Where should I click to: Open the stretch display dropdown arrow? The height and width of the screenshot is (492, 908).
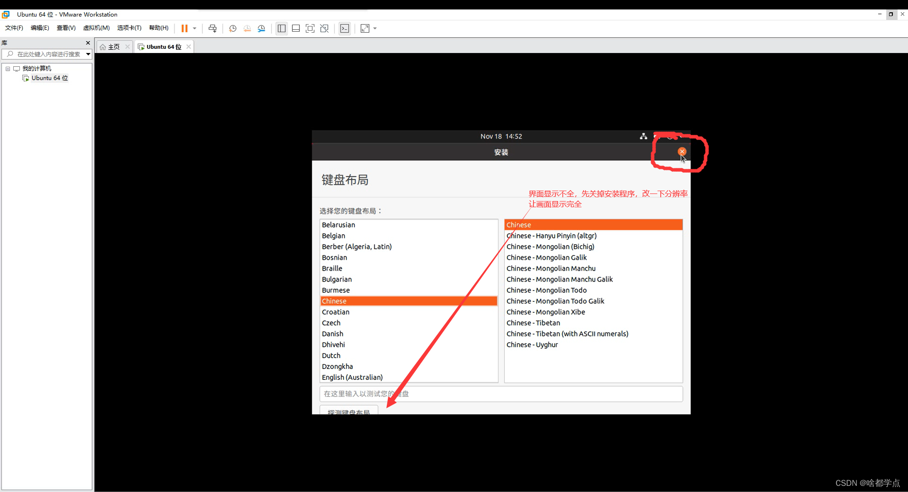click(x=375, y=28)
